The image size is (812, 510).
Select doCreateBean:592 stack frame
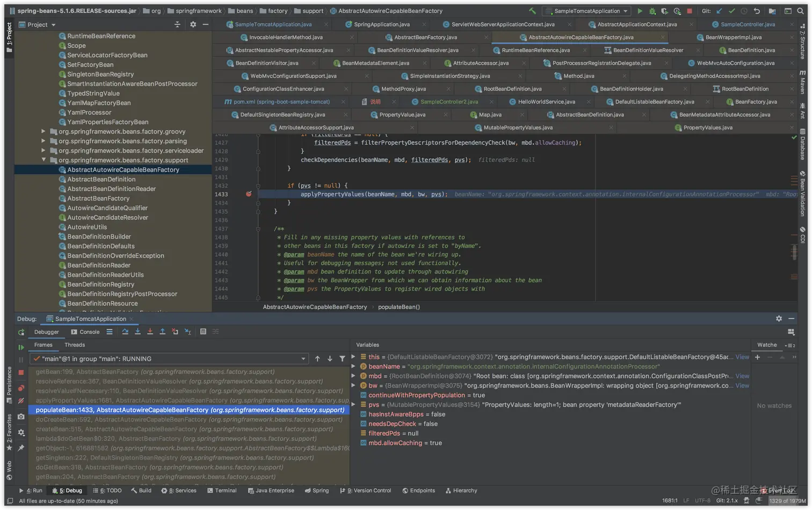pos(189,420)
